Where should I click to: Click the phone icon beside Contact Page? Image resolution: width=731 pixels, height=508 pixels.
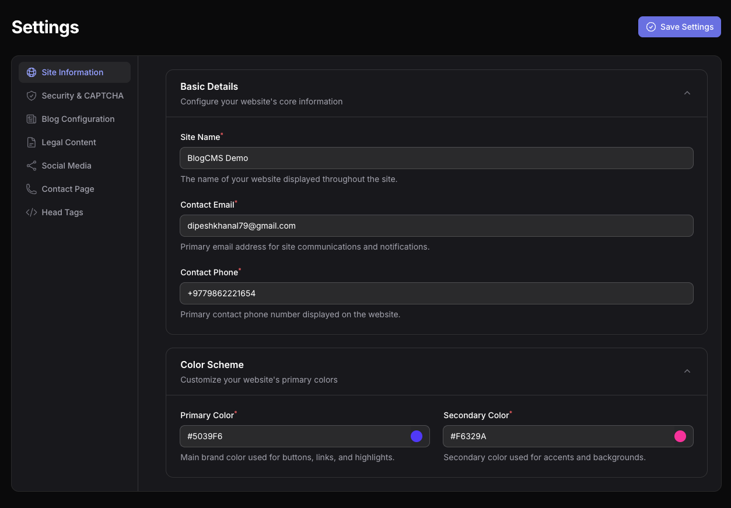coord(32,188)
